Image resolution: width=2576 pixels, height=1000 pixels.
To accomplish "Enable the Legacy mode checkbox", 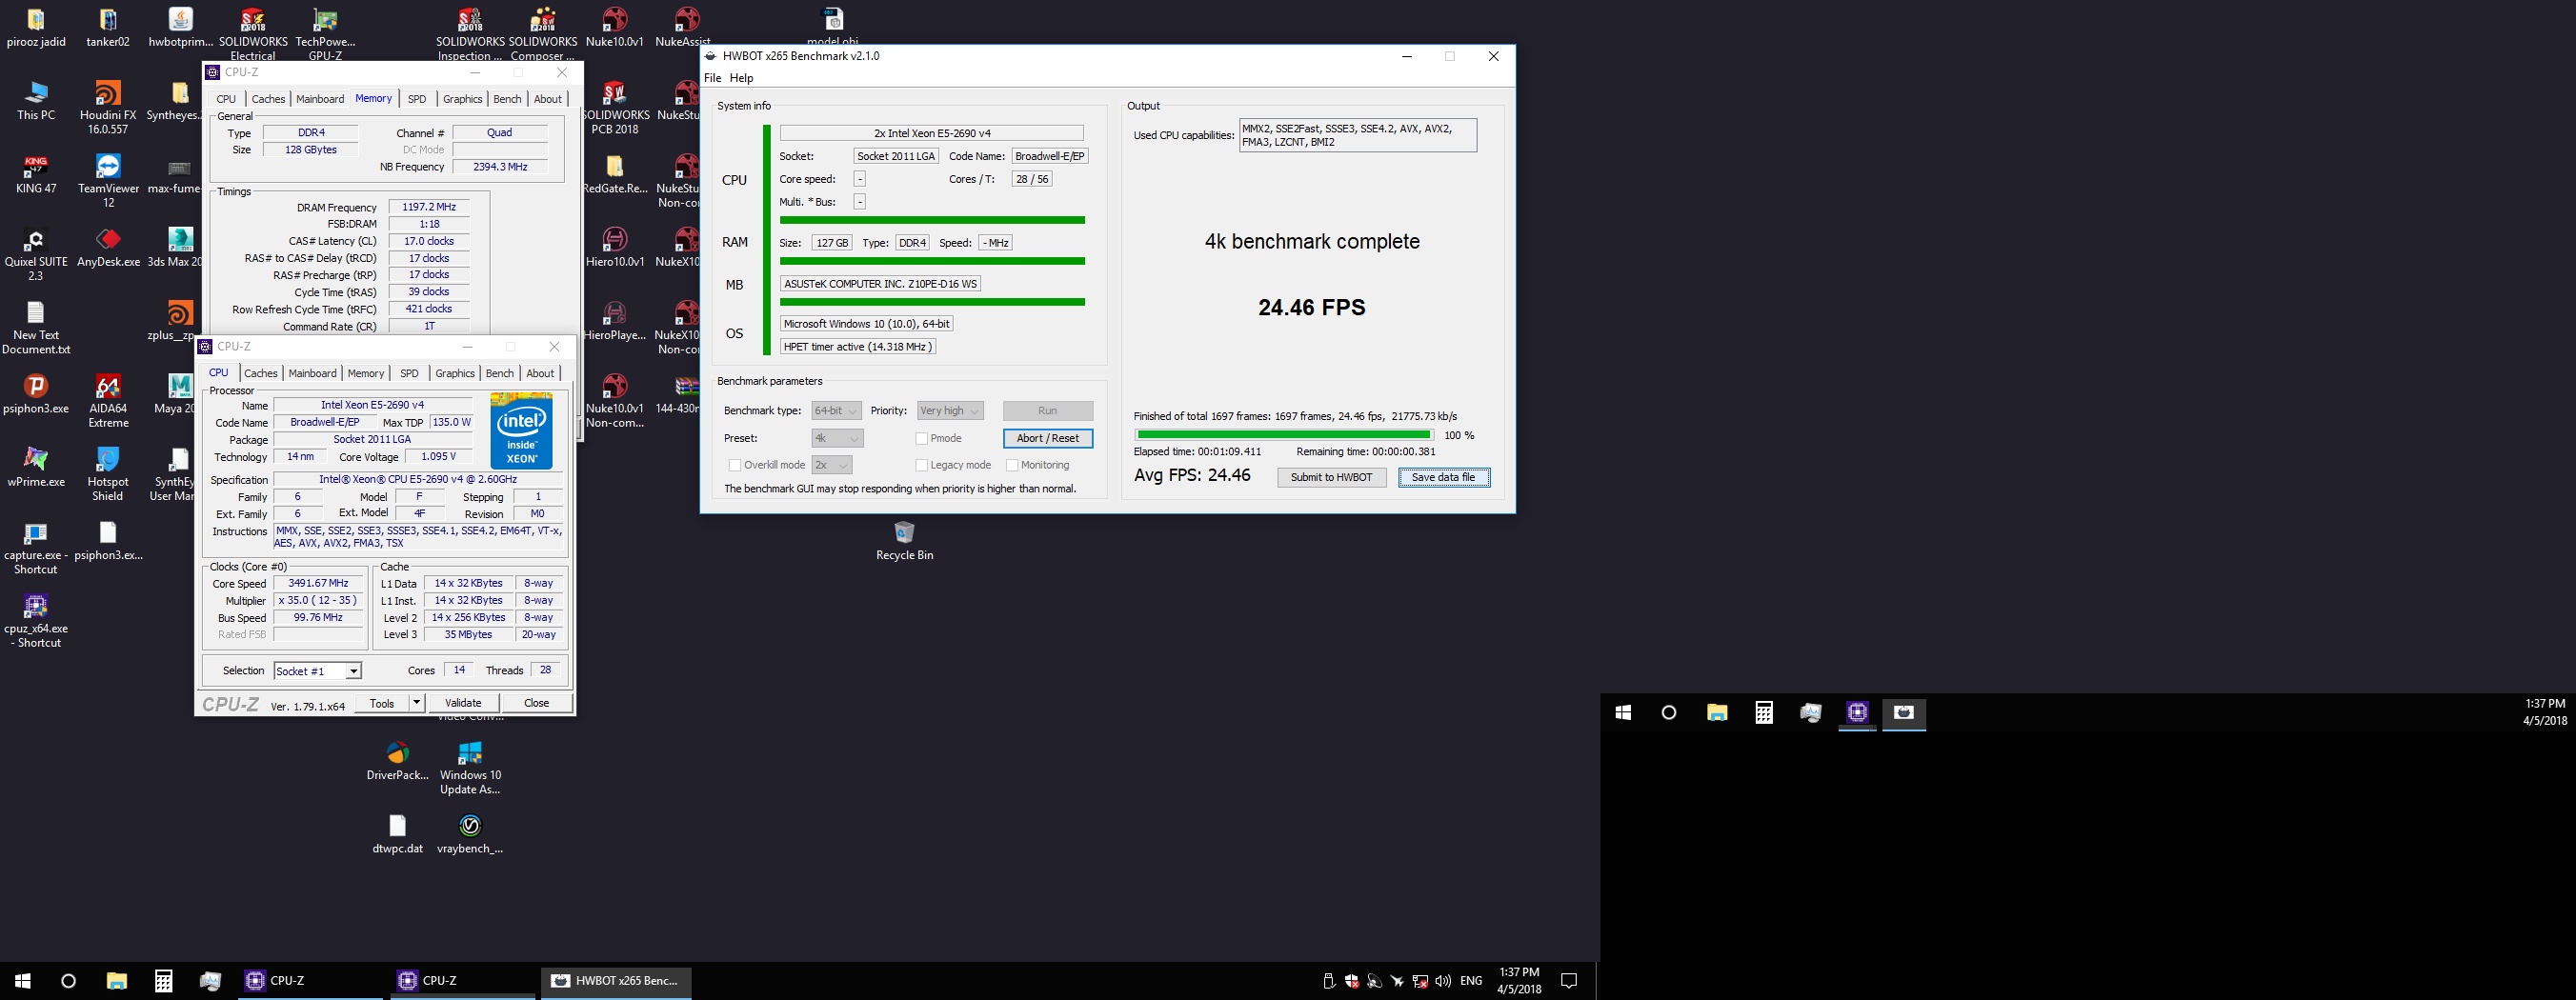I will point(921,465).
